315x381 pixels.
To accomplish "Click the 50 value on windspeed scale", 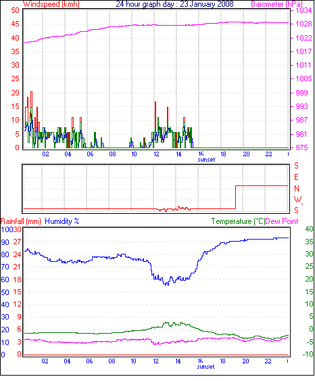I will (x=15, y=10).
